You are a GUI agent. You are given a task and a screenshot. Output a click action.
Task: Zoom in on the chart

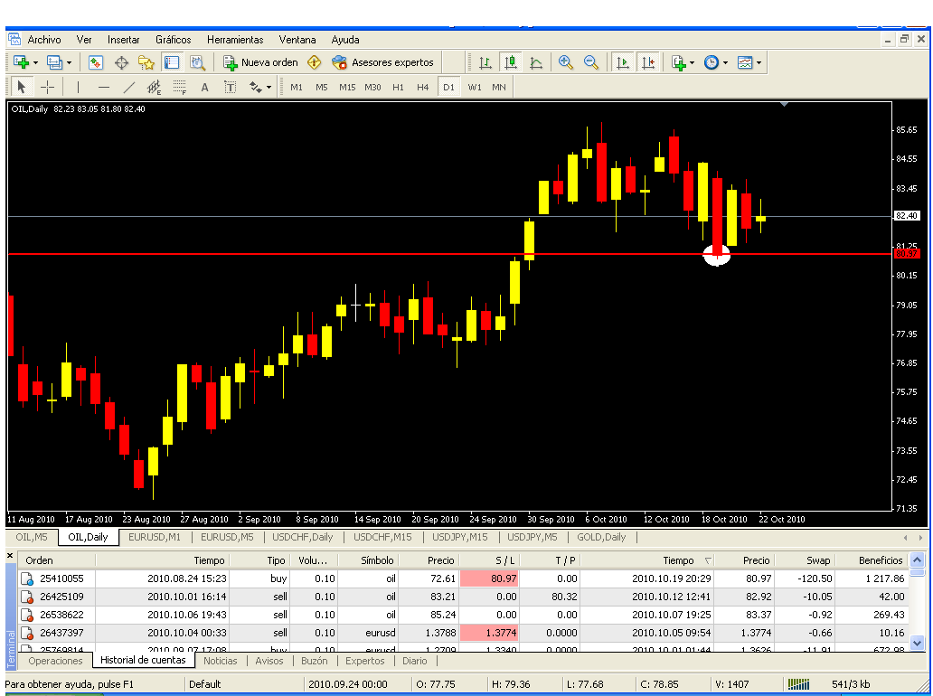565,62
